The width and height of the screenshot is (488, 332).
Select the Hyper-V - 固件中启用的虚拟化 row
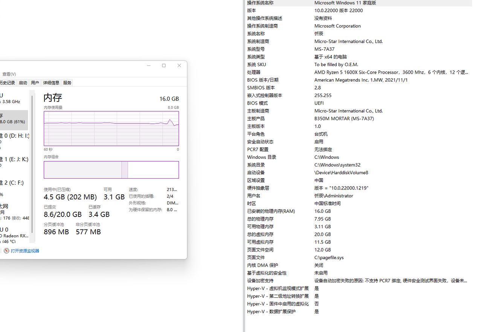(x=358, y=303)
